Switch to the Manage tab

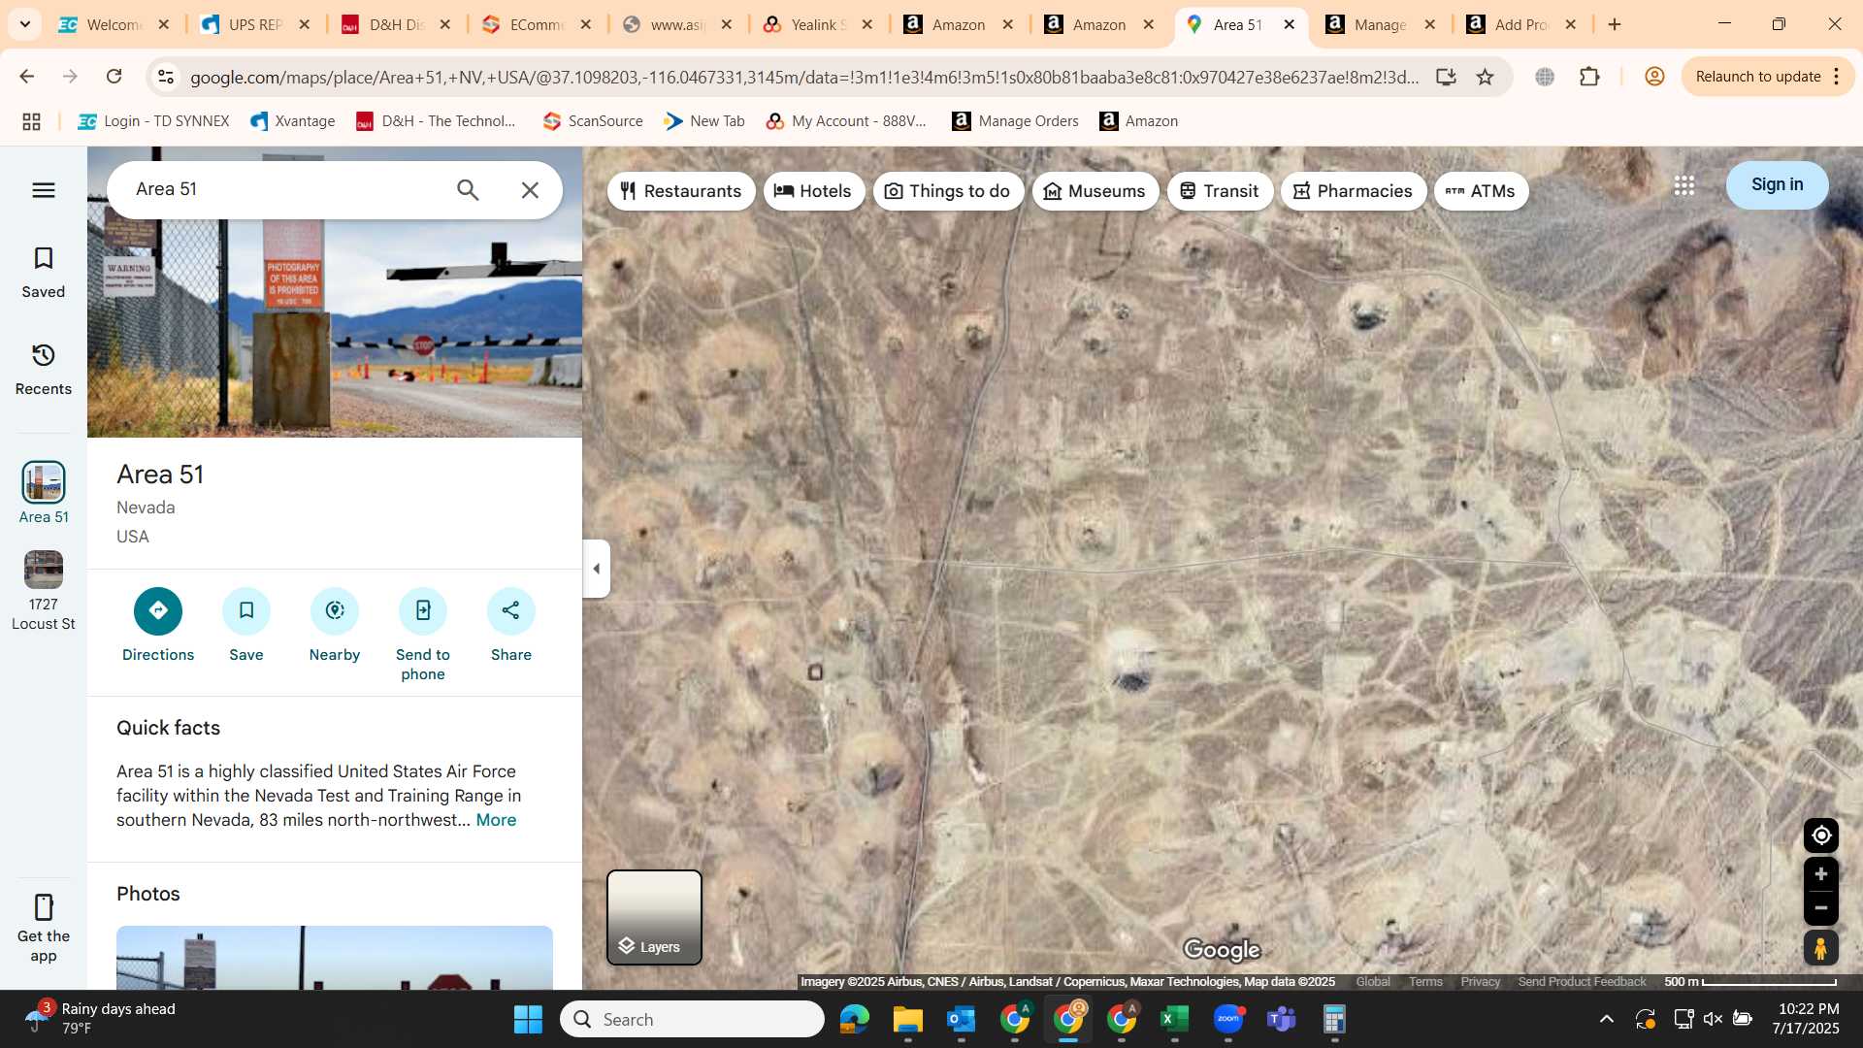[x=1381, y=24]
